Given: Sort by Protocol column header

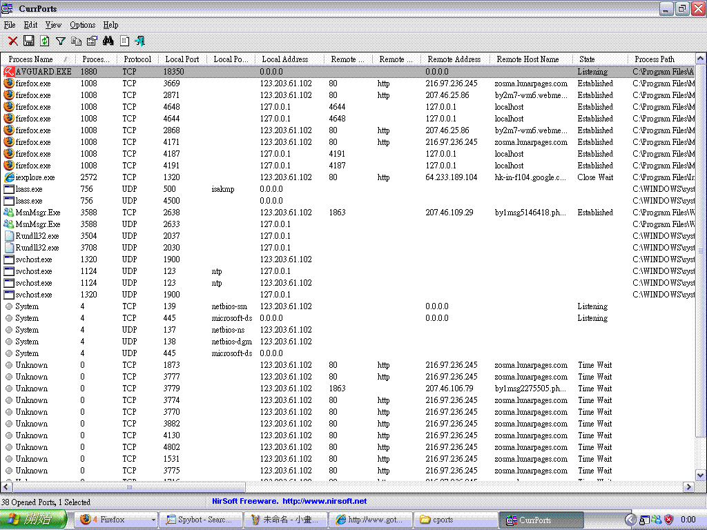Looking at the screenshot, I should click(137, 59).
